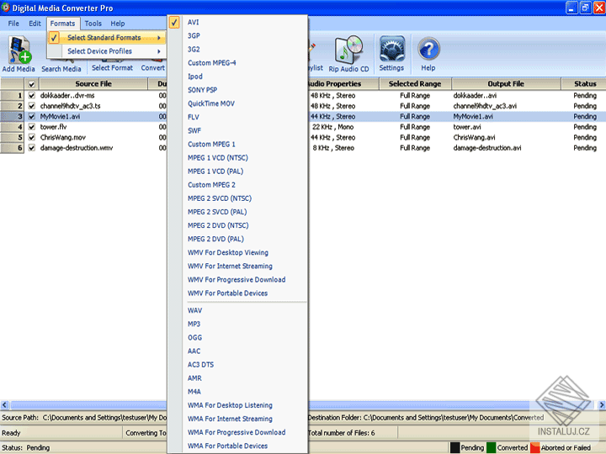Select the M4A audio format
Screen dimensions: 606x454
237,392
